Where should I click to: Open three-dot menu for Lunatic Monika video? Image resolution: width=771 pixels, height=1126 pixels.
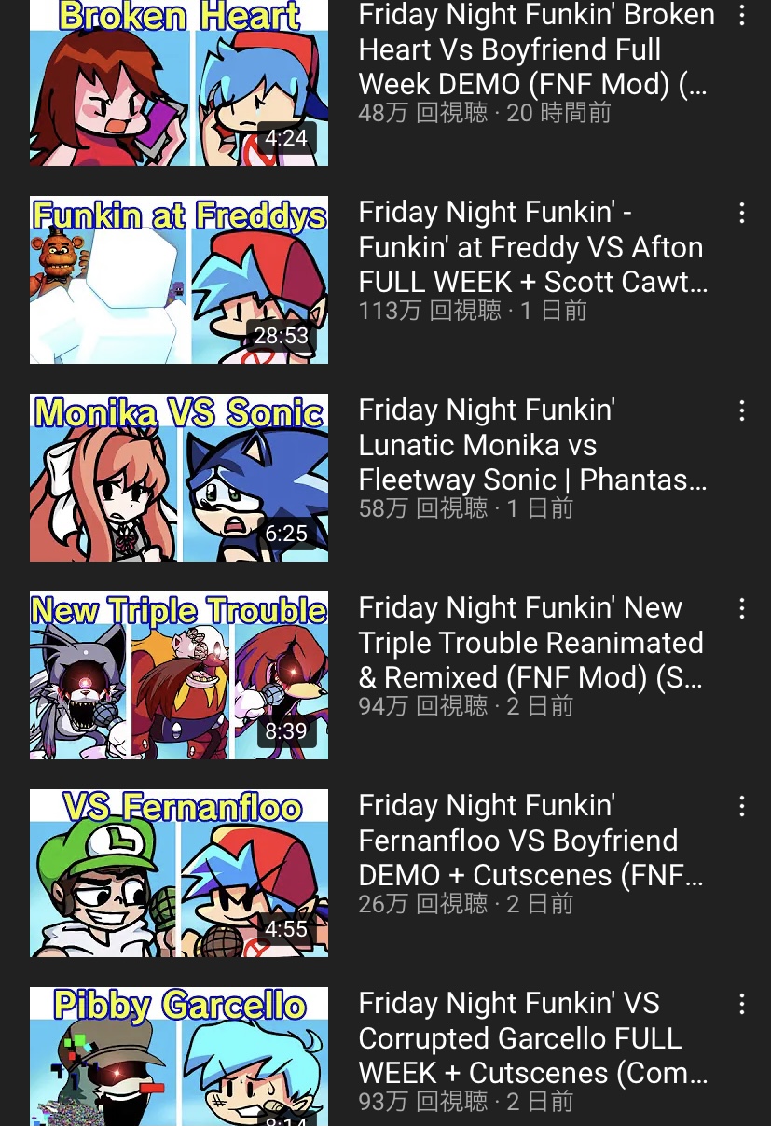tap(742, 410)
